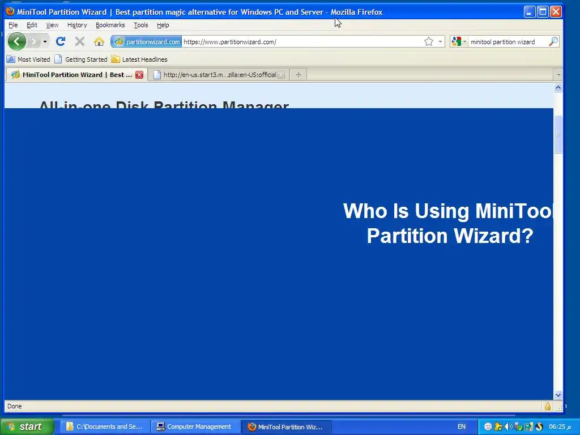The image size is (580, 435).
Task: Click the partitionwizard.com site identity button
Action: coord(147,41)
